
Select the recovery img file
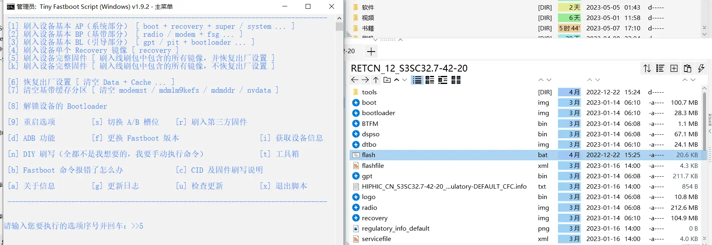point(374,218)
